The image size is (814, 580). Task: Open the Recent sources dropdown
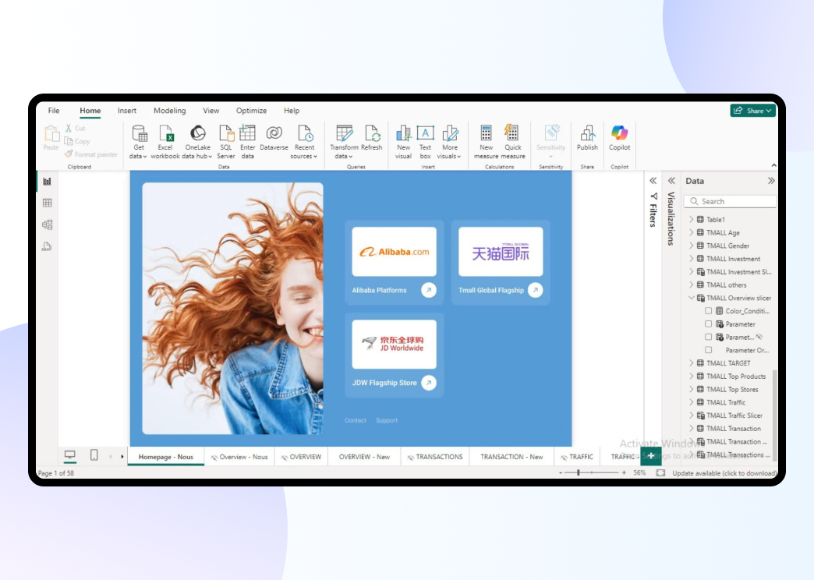click(304, 142)
